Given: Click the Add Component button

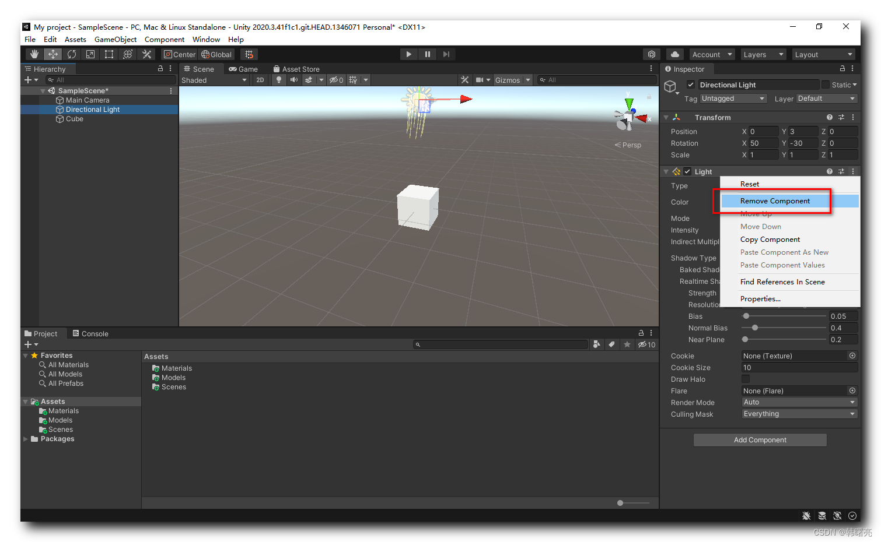Looking at the screenshot, I should (760, 439).
